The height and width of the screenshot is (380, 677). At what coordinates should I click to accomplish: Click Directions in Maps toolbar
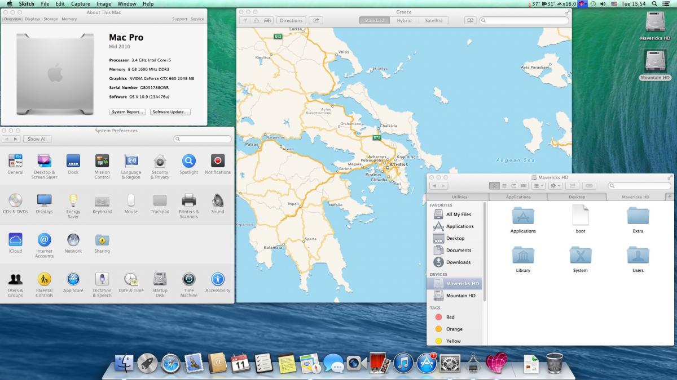(x=291, y=20)
